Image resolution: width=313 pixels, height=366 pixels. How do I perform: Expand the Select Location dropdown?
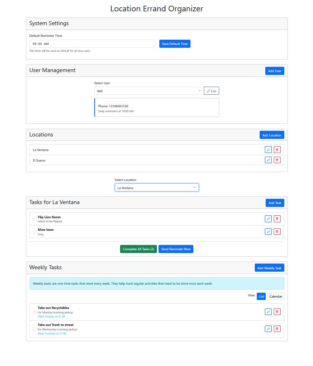156,187
